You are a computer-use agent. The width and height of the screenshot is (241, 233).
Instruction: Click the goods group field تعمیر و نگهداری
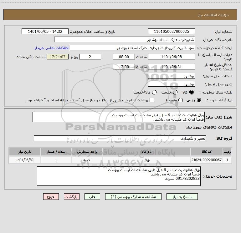(x=120, y=138)
